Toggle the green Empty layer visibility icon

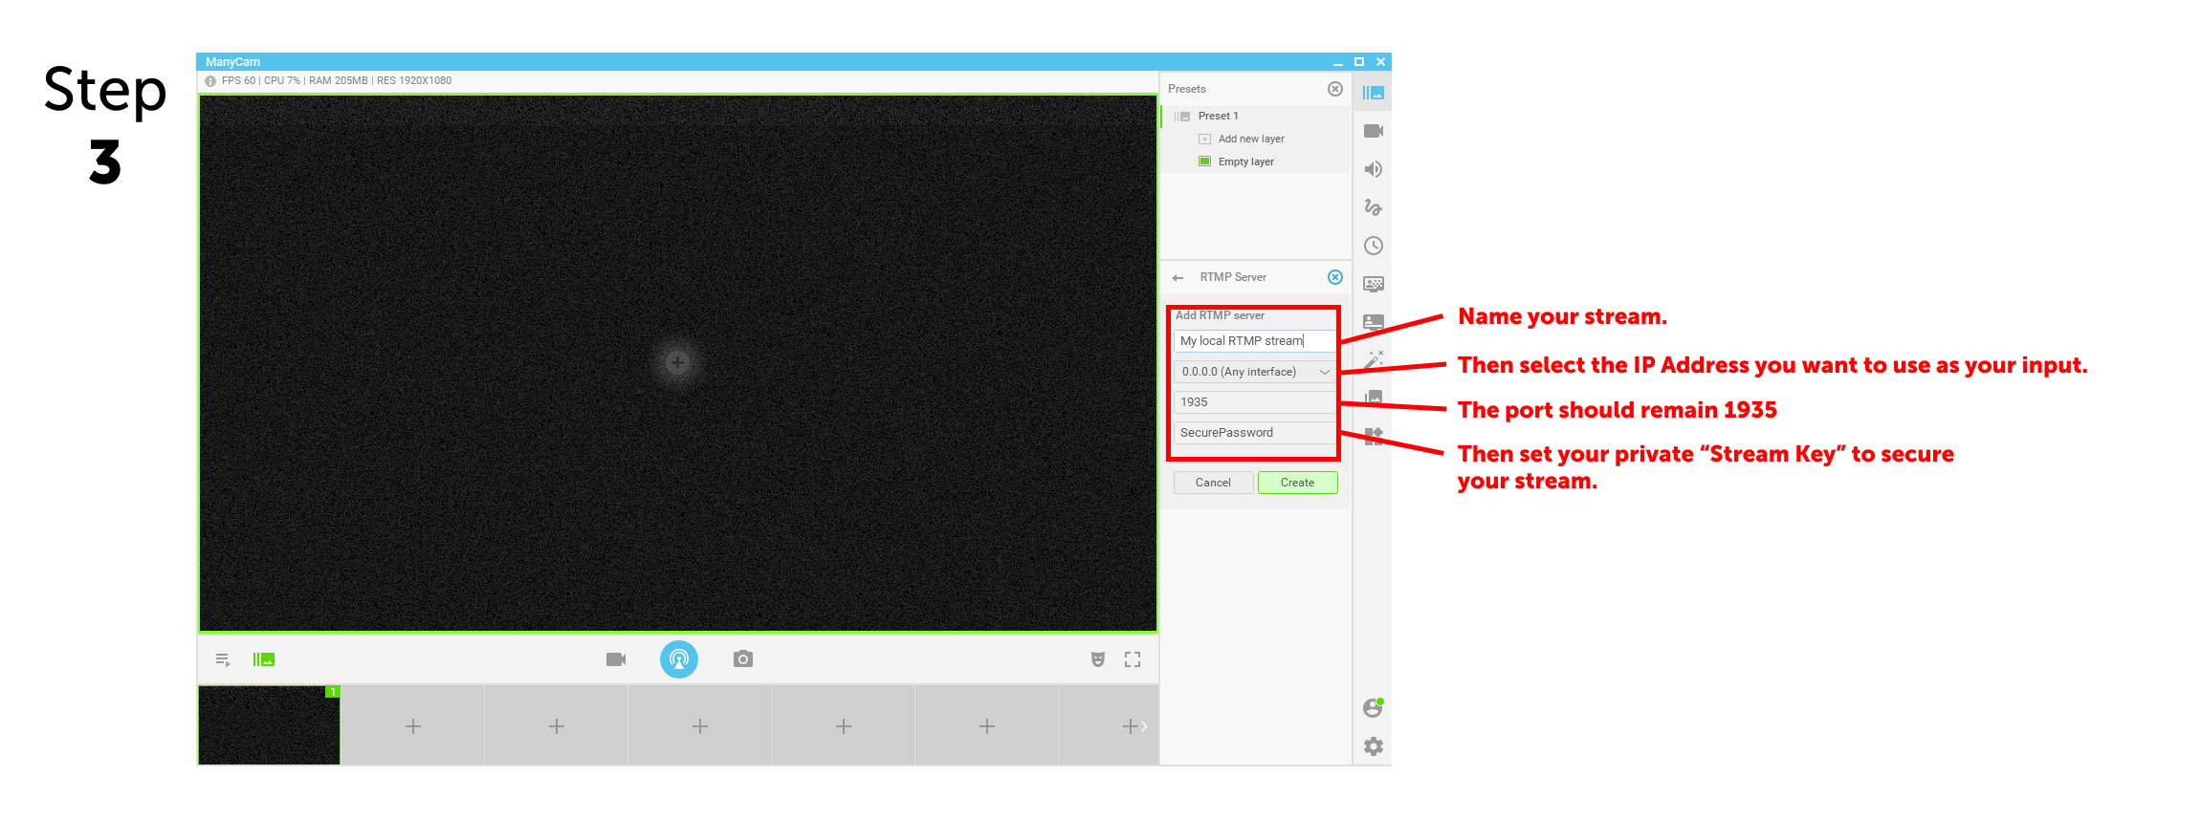tap(1205, 162)
